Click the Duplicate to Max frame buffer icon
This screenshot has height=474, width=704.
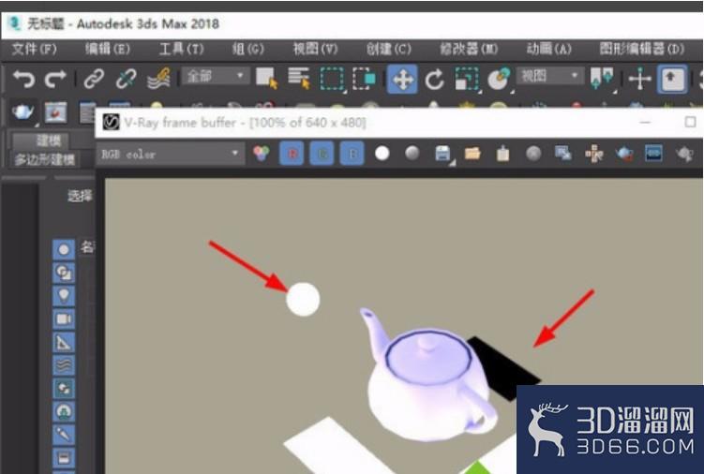pyautogui.click(x=563, y=154)
